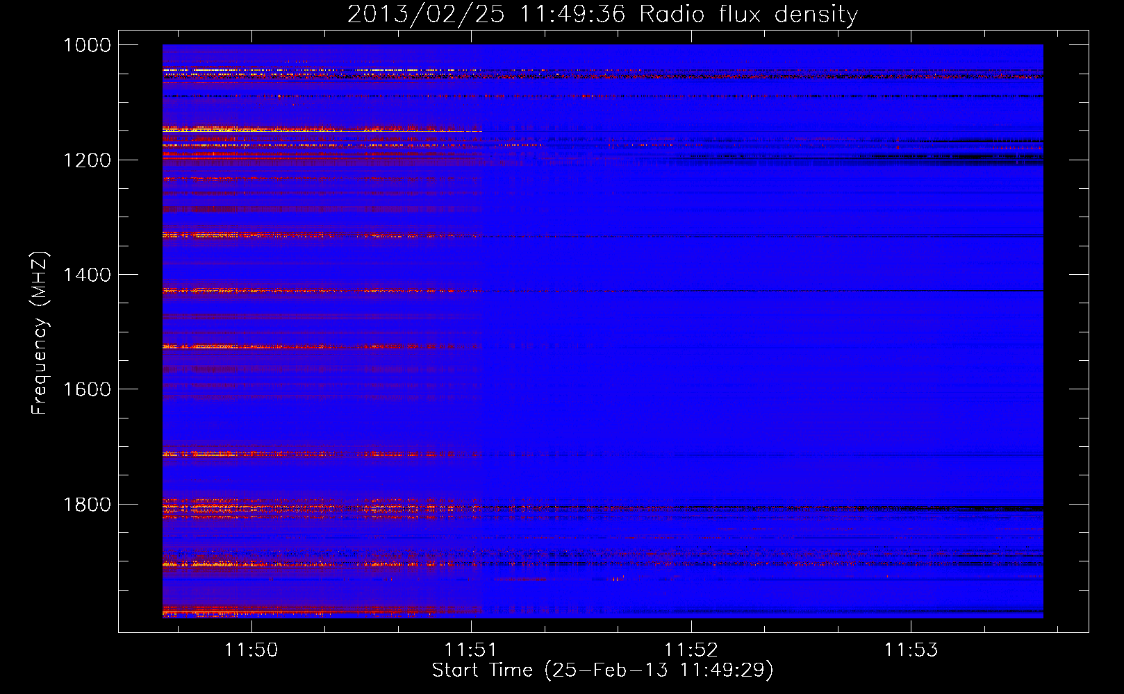The width and height of the screenshot is (1124, 694).
Task: Click the '1000' frequency axis label
Action: coord(87,45)
